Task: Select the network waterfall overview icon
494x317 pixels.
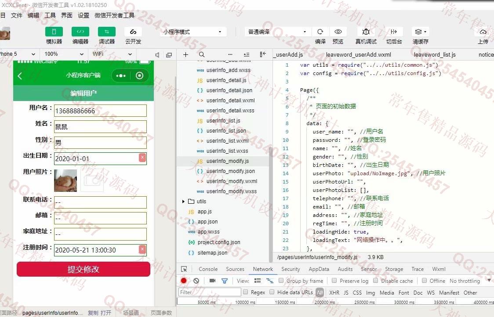Action: click(x=270, y=281)
